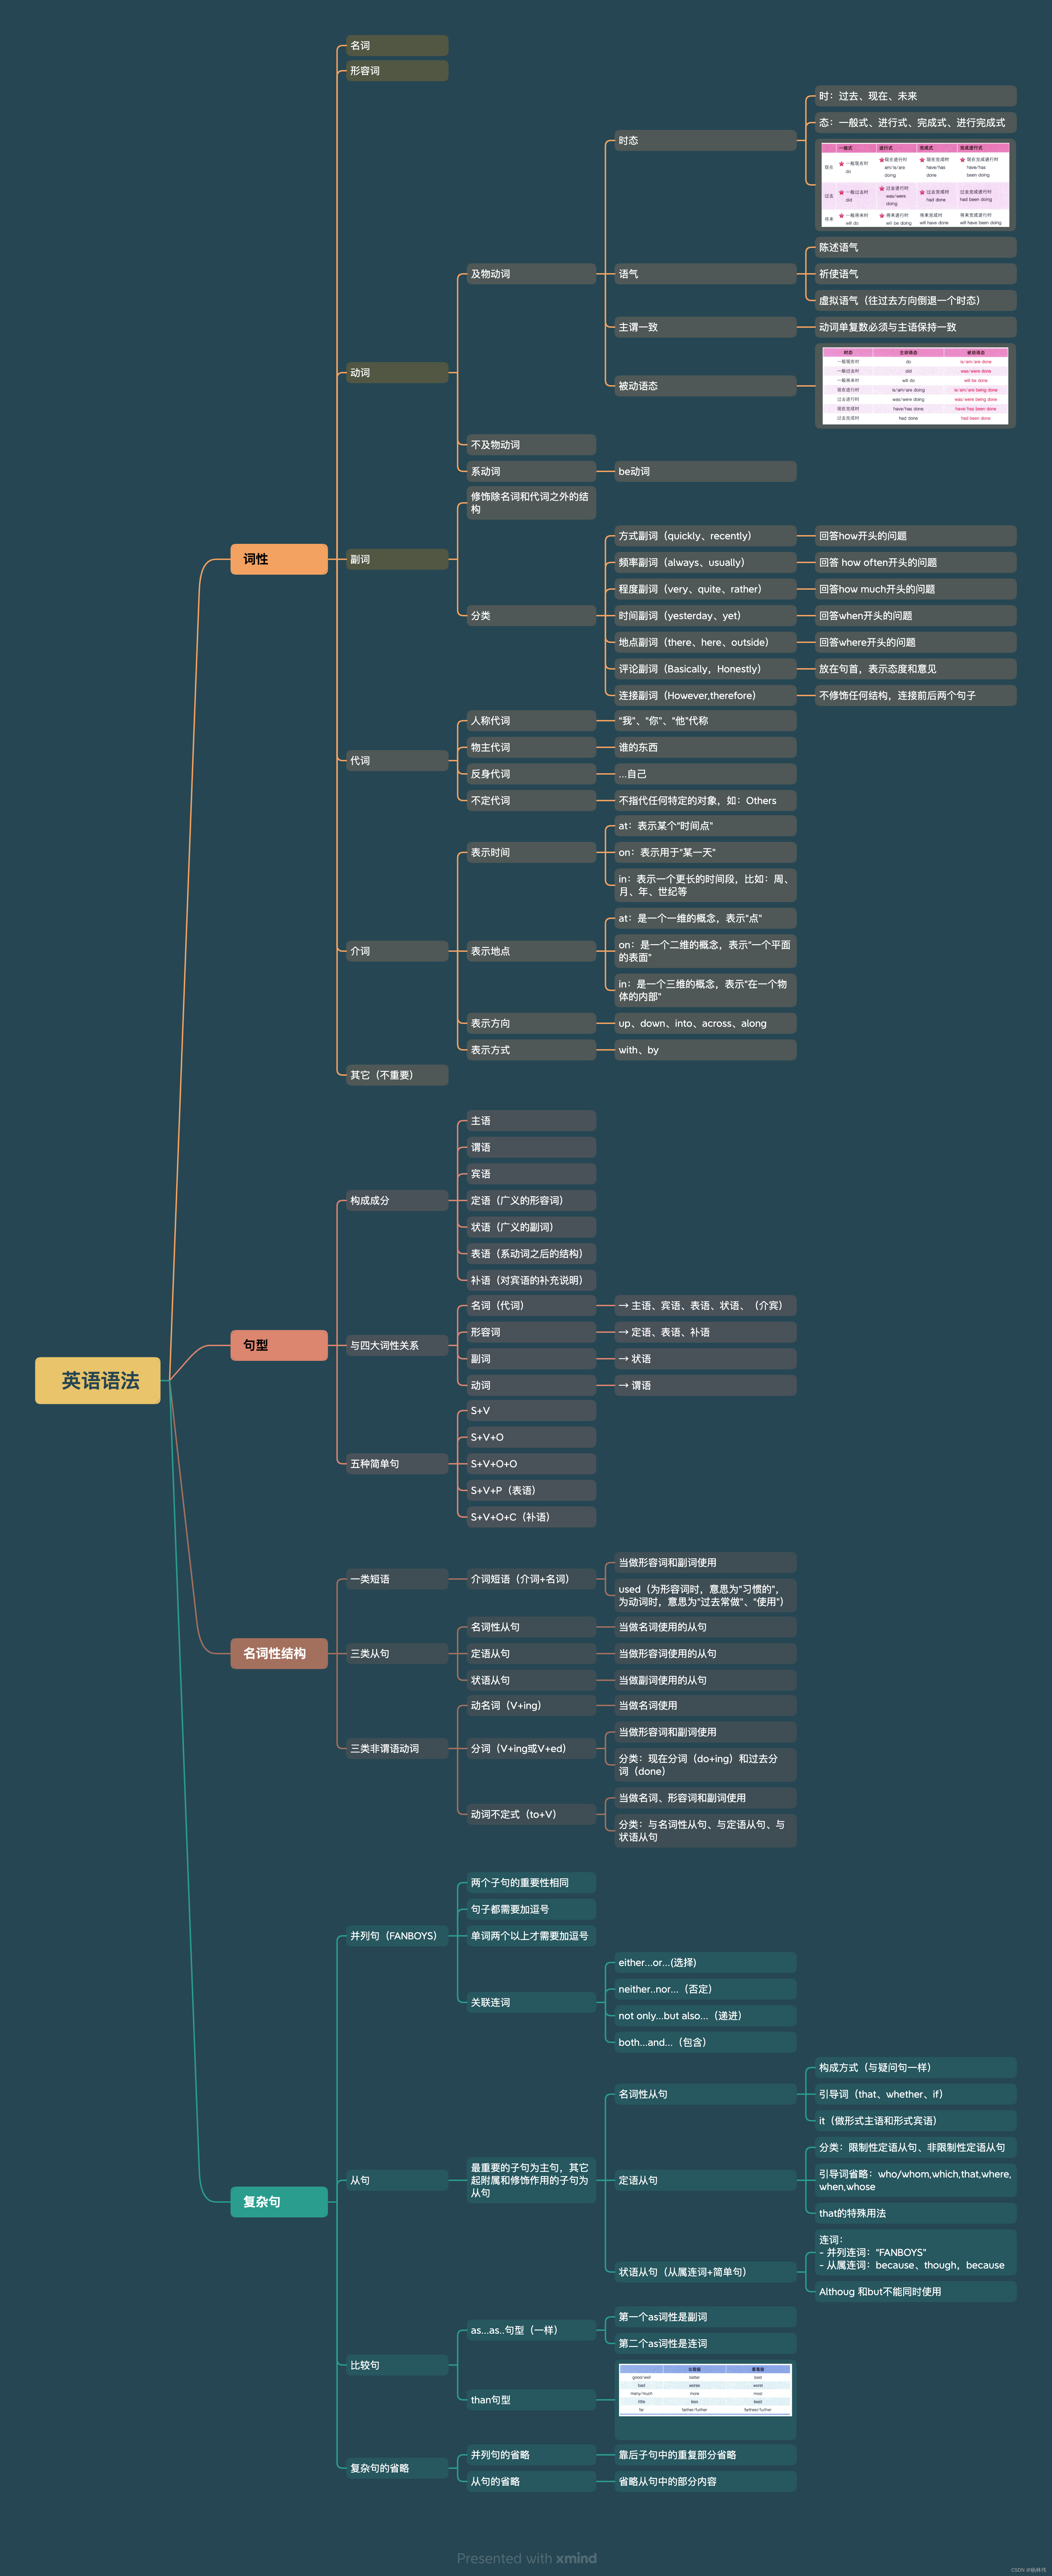The image size is (1052, 2576).
Task: Select the 及物动词 node
Action: click(x=531, y=274)
